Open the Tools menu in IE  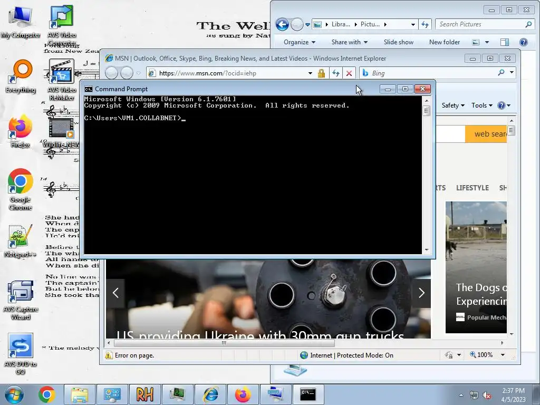pyautogui.click(x=481, y=105)
